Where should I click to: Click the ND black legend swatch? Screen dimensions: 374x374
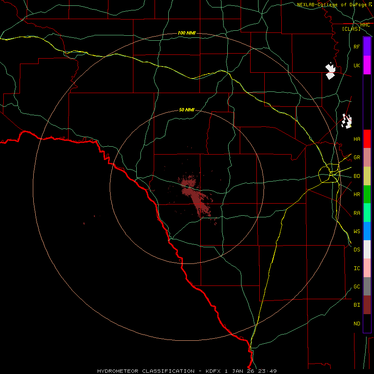pyautogui.click(x=367, y=323)
